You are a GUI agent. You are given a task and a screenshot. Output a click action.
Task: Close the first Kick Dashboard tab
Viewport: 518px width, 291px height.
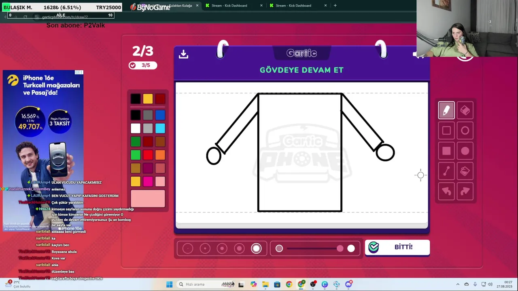pos(261,6)
